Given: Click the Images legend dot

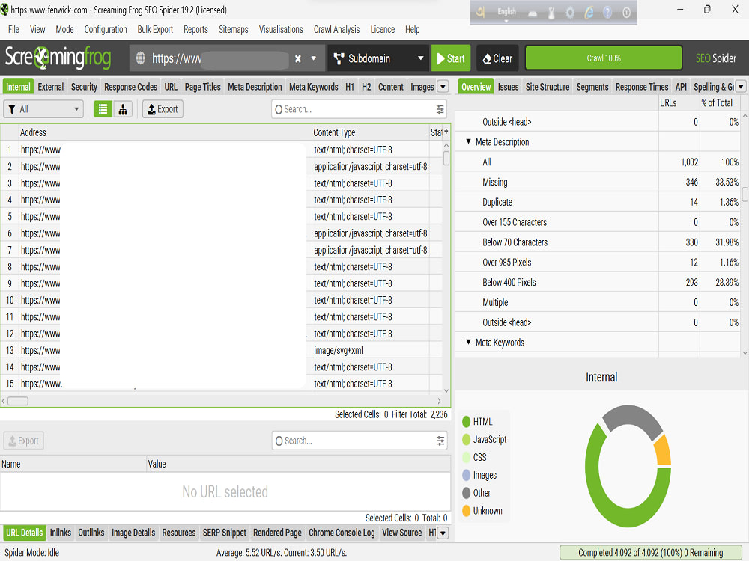Looking at the screenshot, I should (x=467, y=475).
